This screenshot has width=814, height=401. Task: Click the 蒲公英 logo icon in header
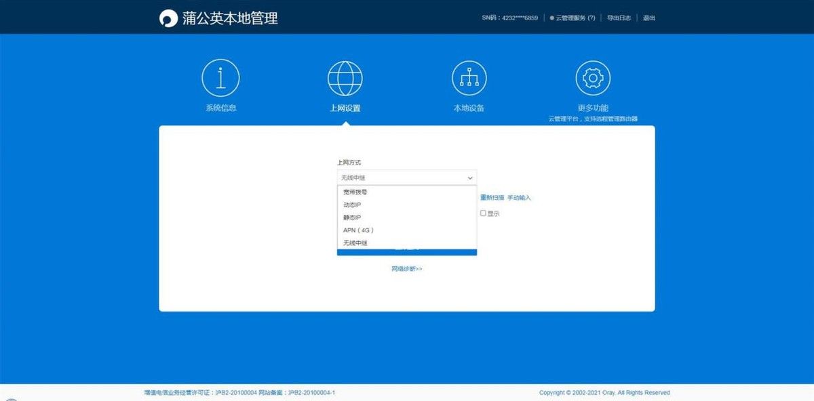pyautogui.click(x=168, y=18)
